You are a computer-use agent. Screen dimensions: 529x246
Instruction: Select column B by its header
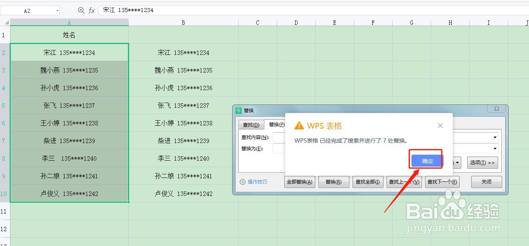coord(183,22)
